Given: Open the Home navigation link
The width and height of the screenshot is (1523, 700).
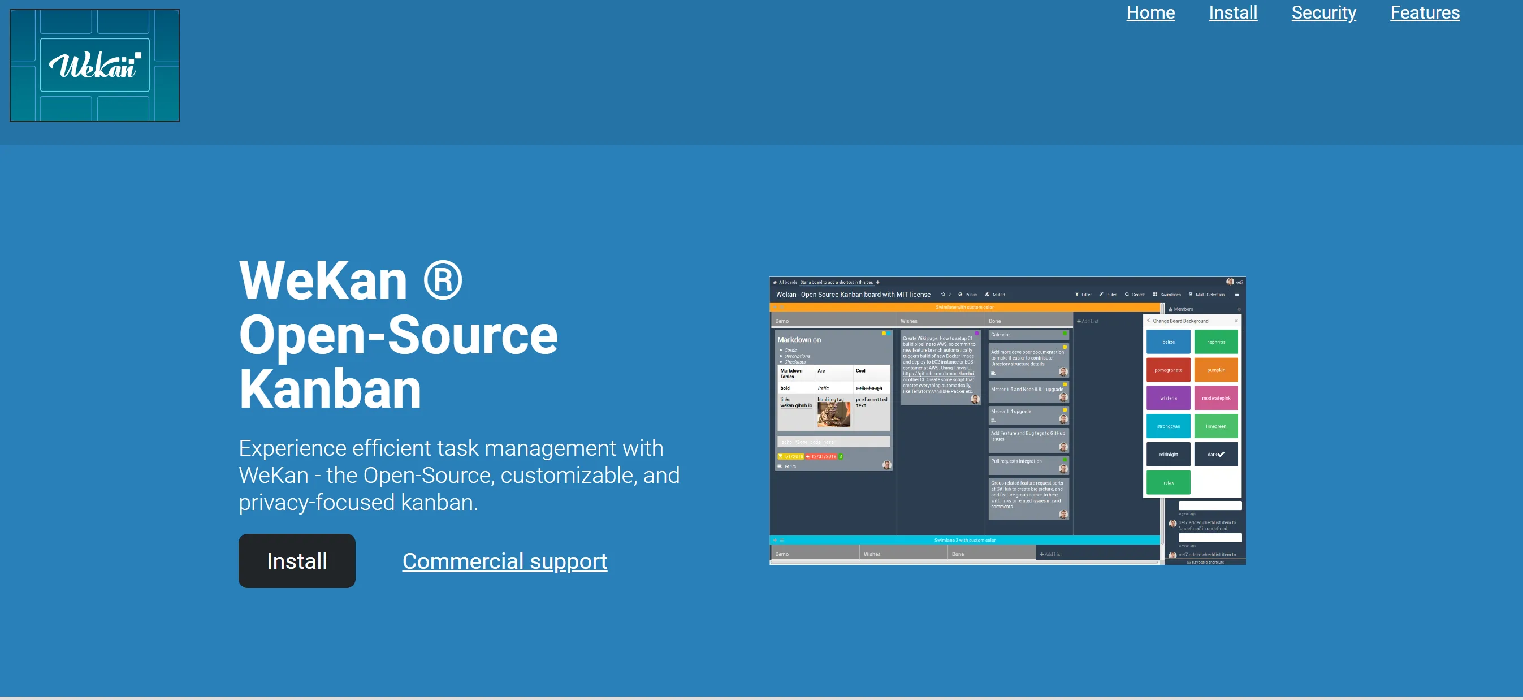Looking at the screenshot, I should click(x=1150, y=12).
